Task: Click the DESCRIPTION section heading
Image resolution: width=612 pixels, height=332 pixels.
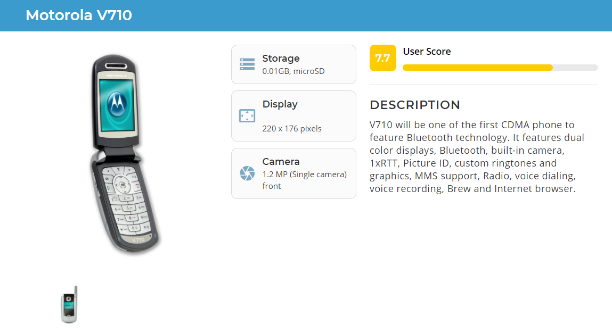Action: (x=415, y=105)
